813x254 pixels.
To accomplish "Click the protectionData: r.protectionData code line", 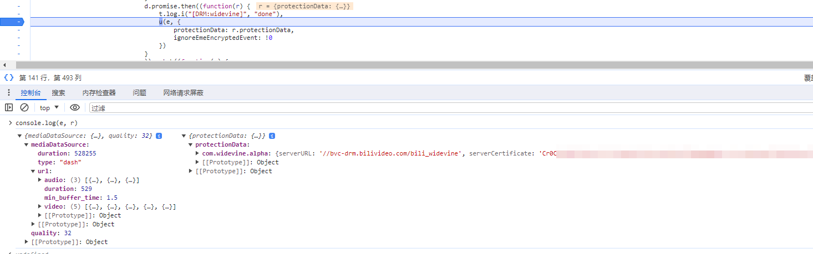I will tap(233, 30).
